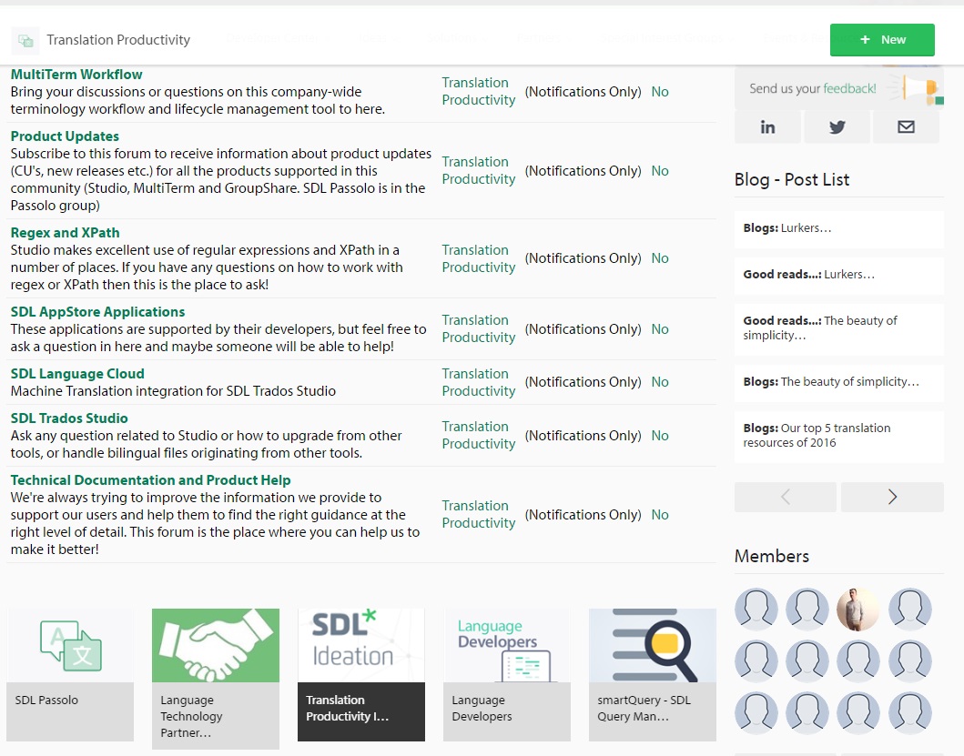Image resolution: width=964 pixels, height=756 pixels.
Task: Open the Regex and XPath forum
Action: pyautogui.click(x=66, y=233)
